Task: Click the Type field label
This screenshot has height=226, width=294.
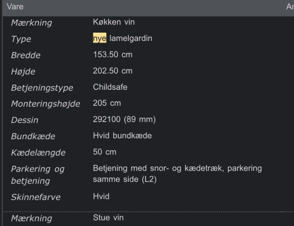Action: tap(21, 39)
